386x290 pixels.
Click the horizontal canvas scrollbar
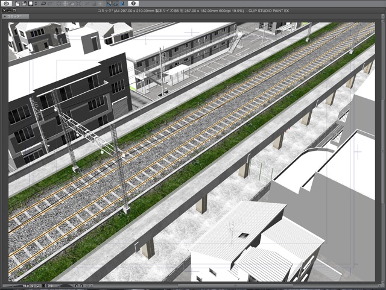235,286
